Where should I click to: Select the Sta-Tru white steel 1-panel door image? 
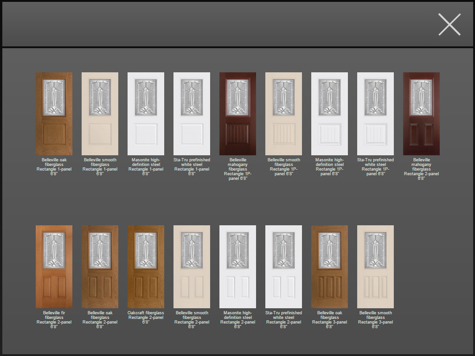[192, 114]
